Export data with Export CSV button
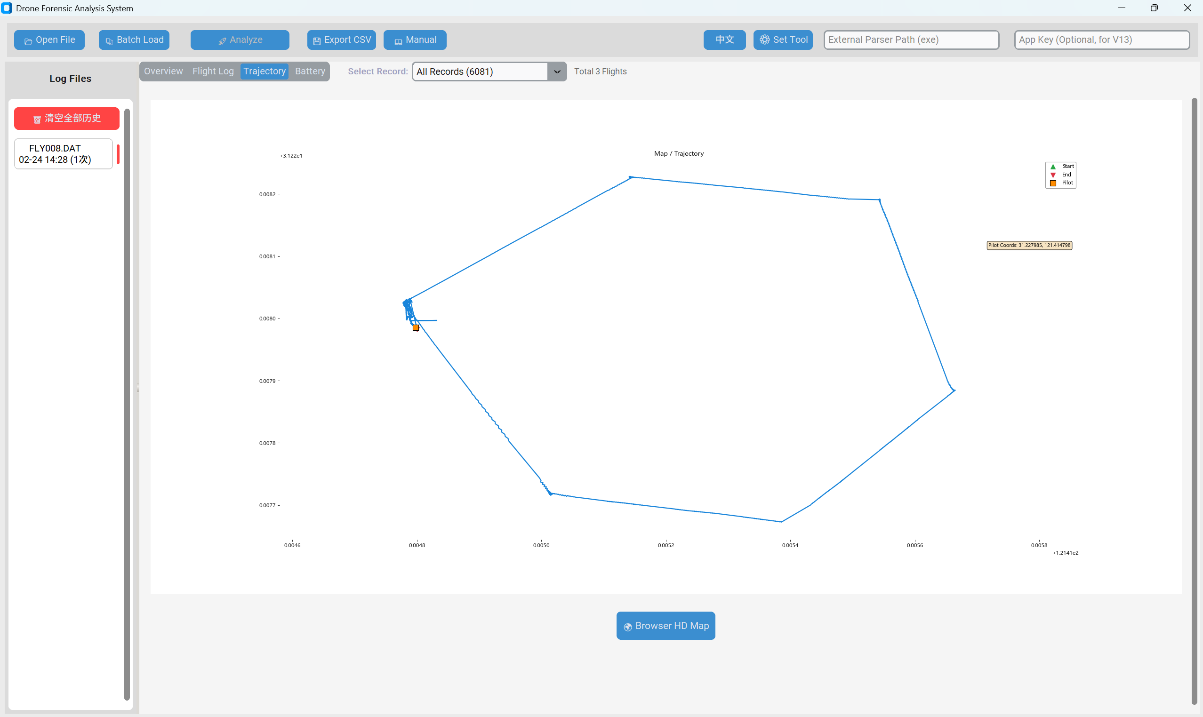 click(341, 40)
